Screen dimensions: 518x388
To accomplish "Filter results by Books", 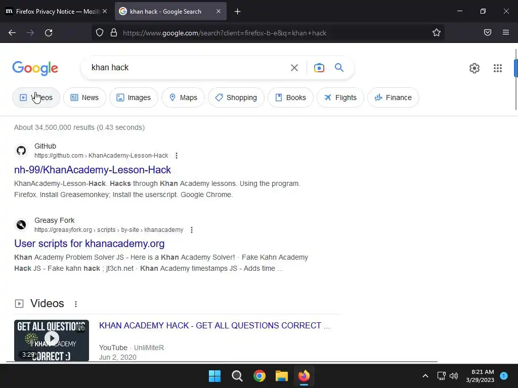I will 290,98.
